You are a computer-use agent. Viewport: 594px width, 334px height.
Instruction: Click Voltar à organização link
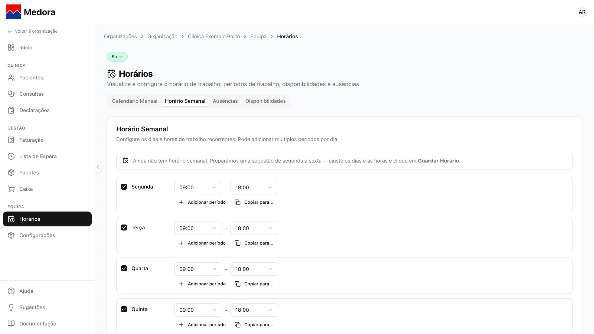[x=33, y=31]
